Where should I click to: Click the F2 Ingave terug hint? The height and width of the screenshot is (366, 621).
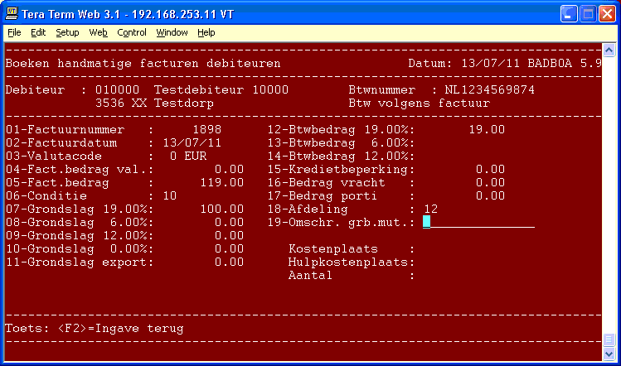(95, 329)
